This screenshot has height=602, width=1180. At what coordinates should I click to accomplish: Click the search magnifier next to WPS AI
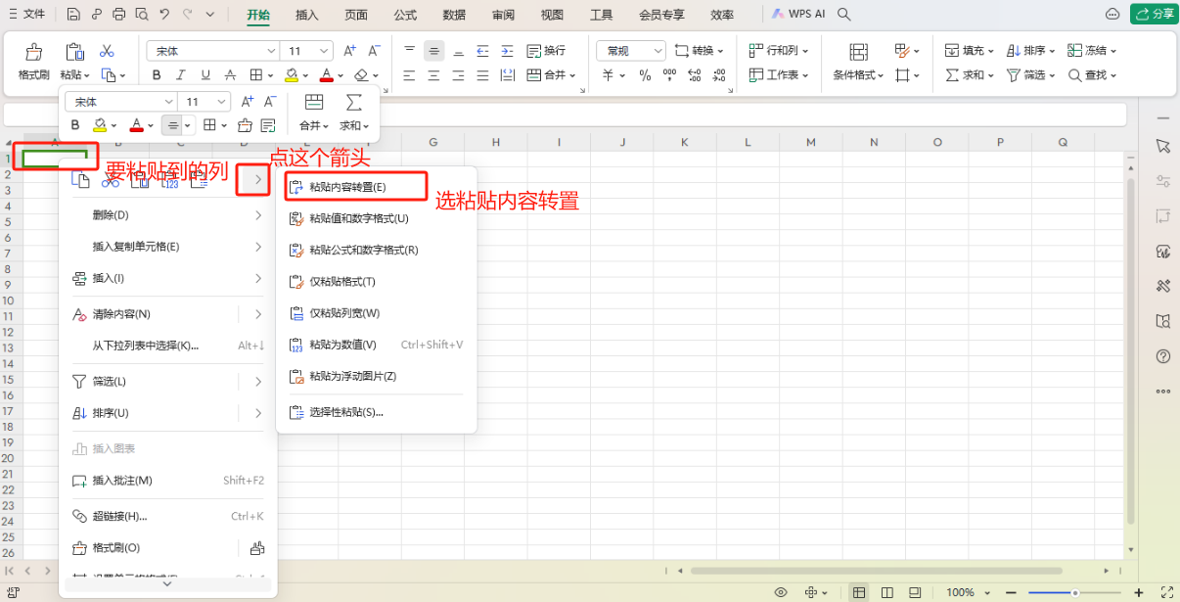coord(844,15)
